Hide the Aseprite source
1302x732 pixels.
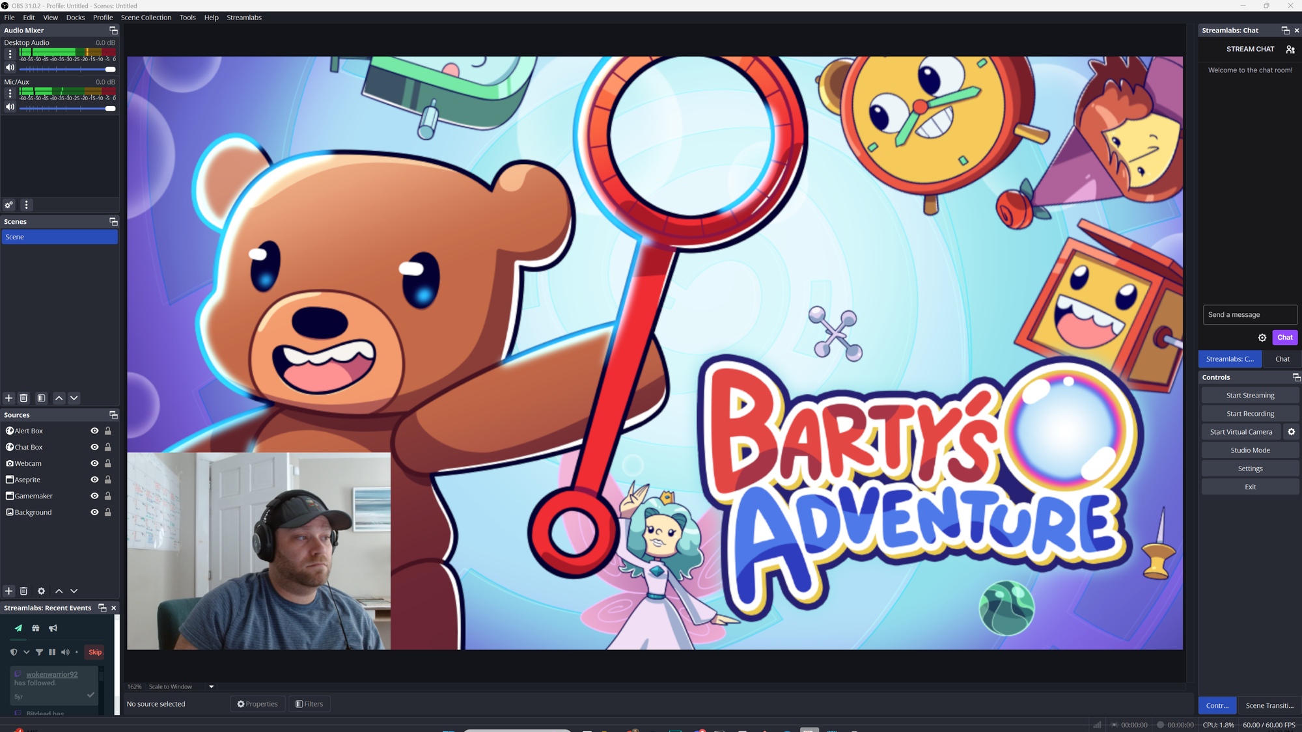click(x=94, y=480)
